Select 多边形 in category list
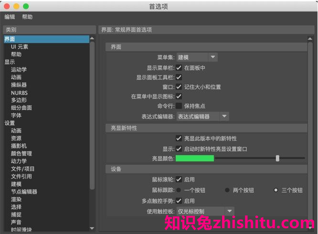This screenshot has width=318, height=234. coord(19,100)
